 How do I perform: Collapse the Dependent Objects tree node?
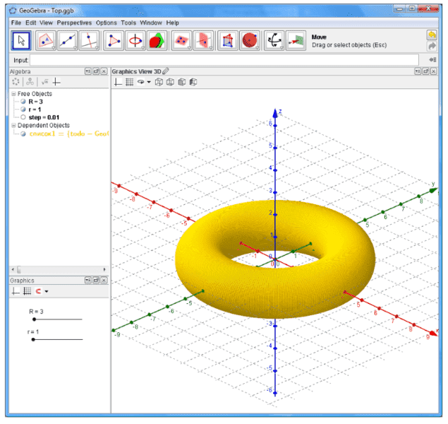tap(13, 126)
